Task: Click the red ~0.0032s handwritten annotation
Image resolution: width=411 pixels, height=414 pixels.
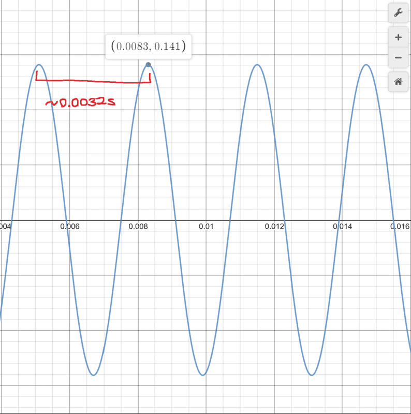Action: point(80,102)
